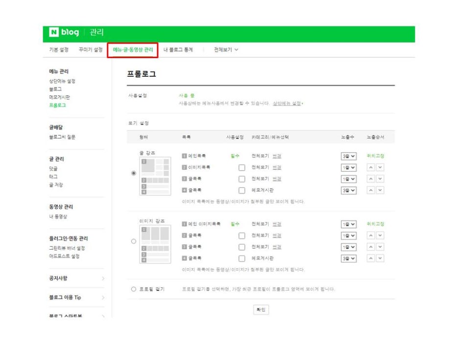Screen dimensions: 458x343
Task: Move 글목록 number 4 down in 글 강조
Action: pos(380,190)
